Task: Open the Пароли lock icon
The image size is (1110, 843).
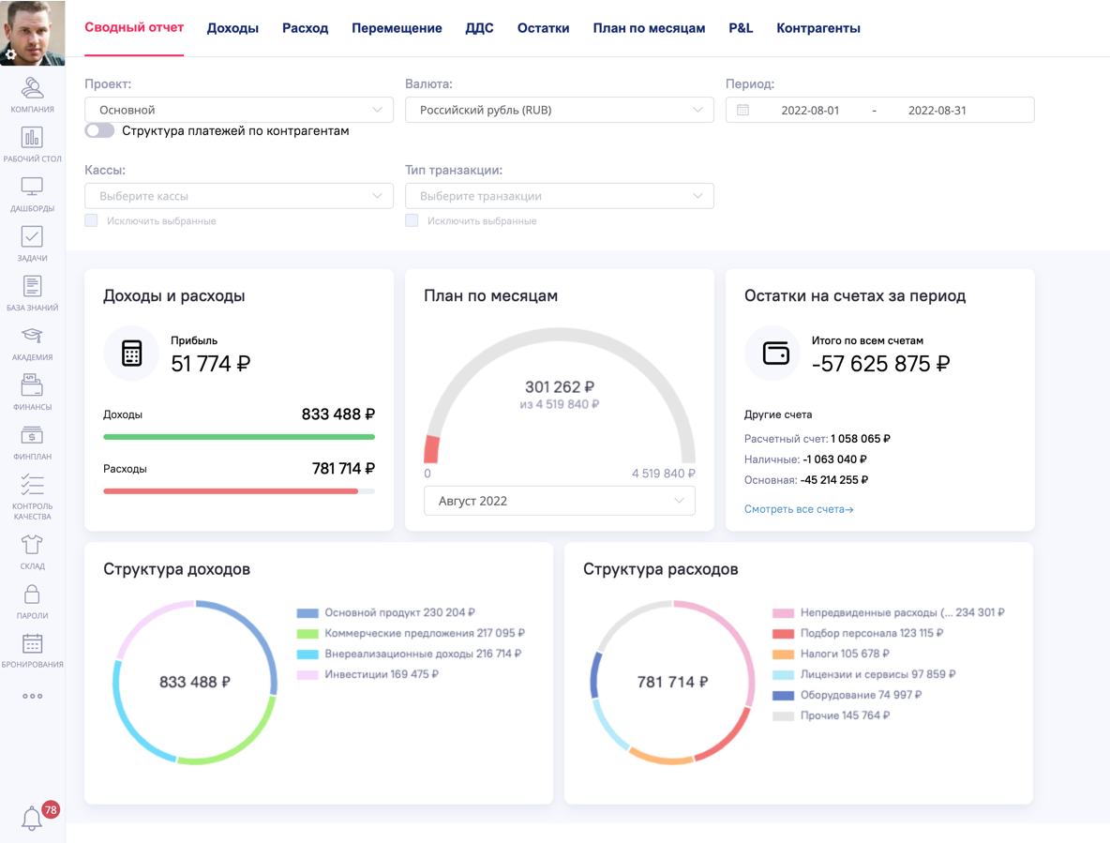Action: pyautogui.click(x=32, y=600)
